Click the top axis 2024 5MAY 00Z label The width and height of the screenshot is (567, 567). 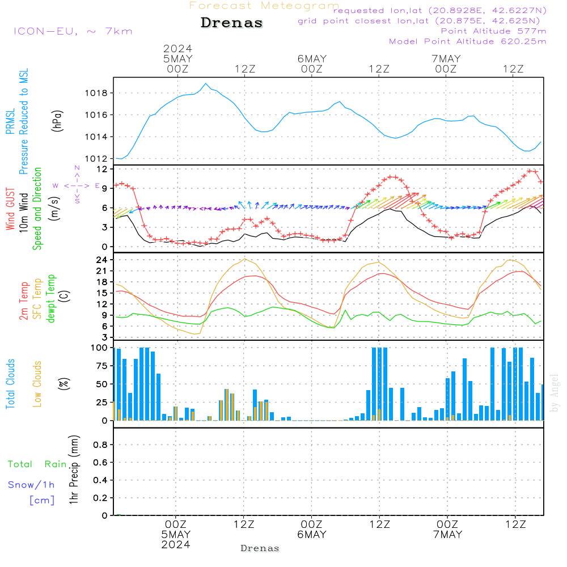[x=177, y=58]
